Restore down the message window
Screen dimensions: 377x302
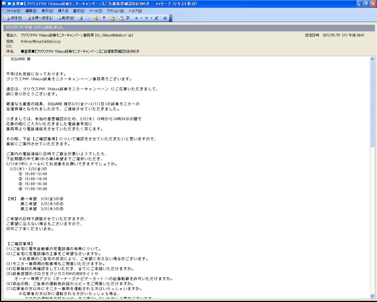(x=366, y=4)
